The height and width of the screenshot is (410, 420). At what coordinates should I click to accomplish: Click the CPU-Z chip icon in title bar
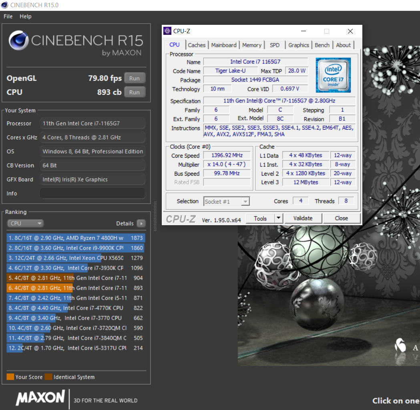click(x=167, y=31)
